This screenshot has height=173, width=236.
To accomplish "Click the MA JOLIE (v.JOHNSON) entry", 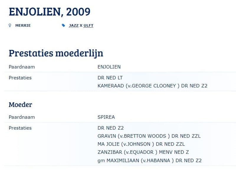I will click(141, 144).
